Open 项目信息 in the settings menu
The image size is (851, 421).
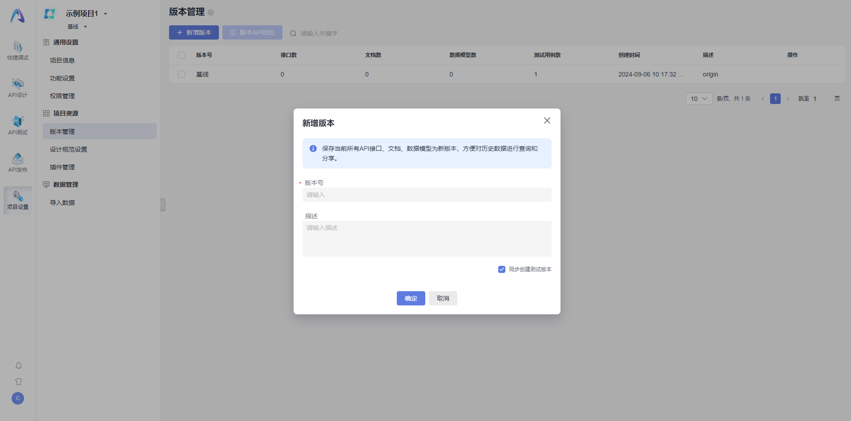click(x=100, y=60)
